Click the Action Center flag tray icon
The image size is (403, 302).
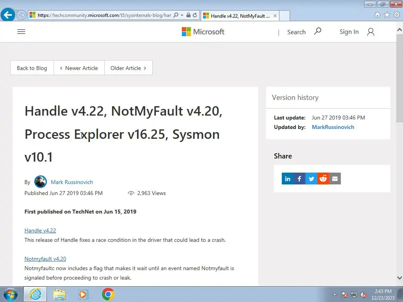(x=344, y=295)
